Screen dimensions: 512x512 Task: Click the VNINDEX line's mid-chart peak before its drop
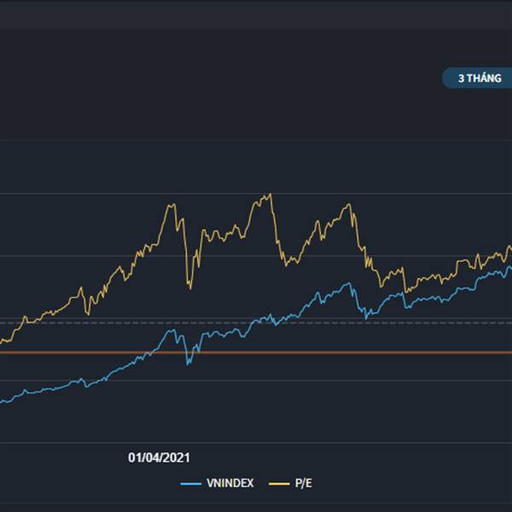(x=349, y=283)
